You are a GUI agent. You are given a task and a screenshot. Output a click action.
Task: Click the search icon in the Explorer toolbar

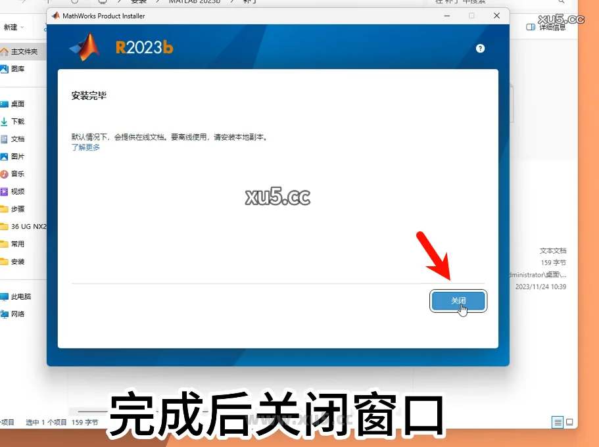[561, 2]
